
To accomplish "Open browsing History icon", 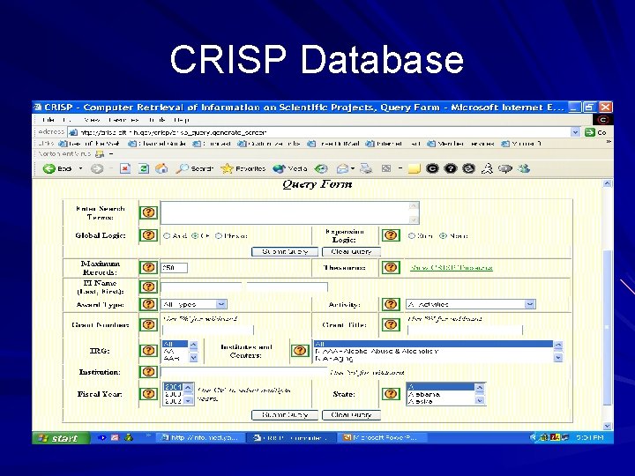I will coord(321,168).
